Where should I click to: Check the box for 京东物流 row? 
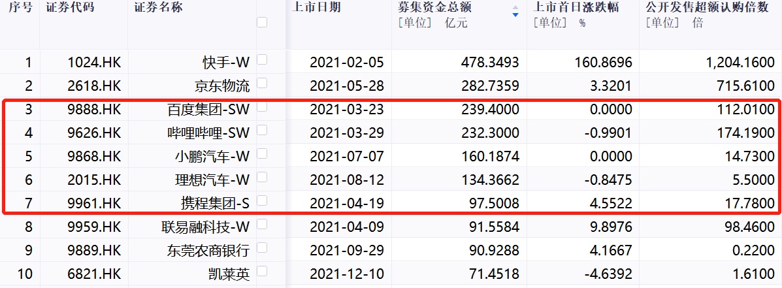[262, 83]
